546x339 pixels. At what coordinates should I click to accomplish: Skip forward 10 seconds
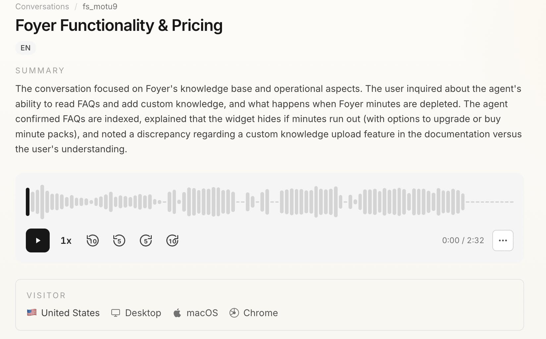172,240
